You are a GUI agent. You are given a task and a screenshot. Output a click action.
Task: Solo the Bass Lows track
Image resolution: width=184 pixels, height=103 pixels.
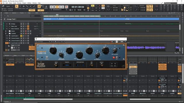pyautogui.click(x=24, y=26)
